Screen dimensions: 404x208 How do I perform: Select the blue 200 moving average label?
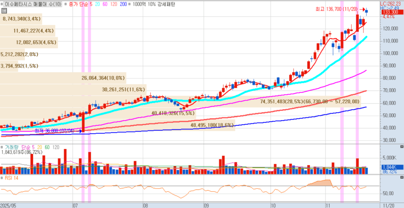pos(123,4)
